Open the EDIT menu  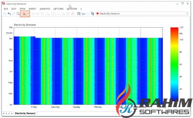click(x=14, y=9)
